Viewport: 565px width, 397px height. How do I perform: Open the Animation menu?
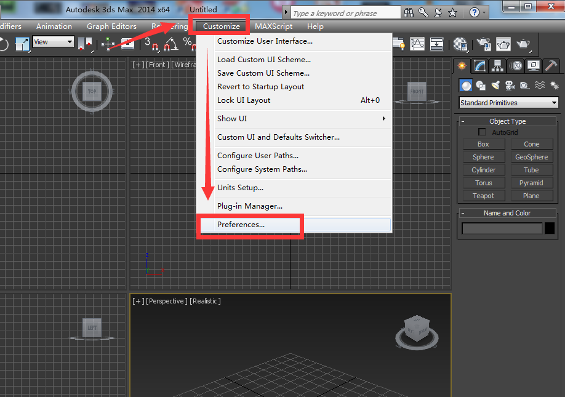[54, 26]
